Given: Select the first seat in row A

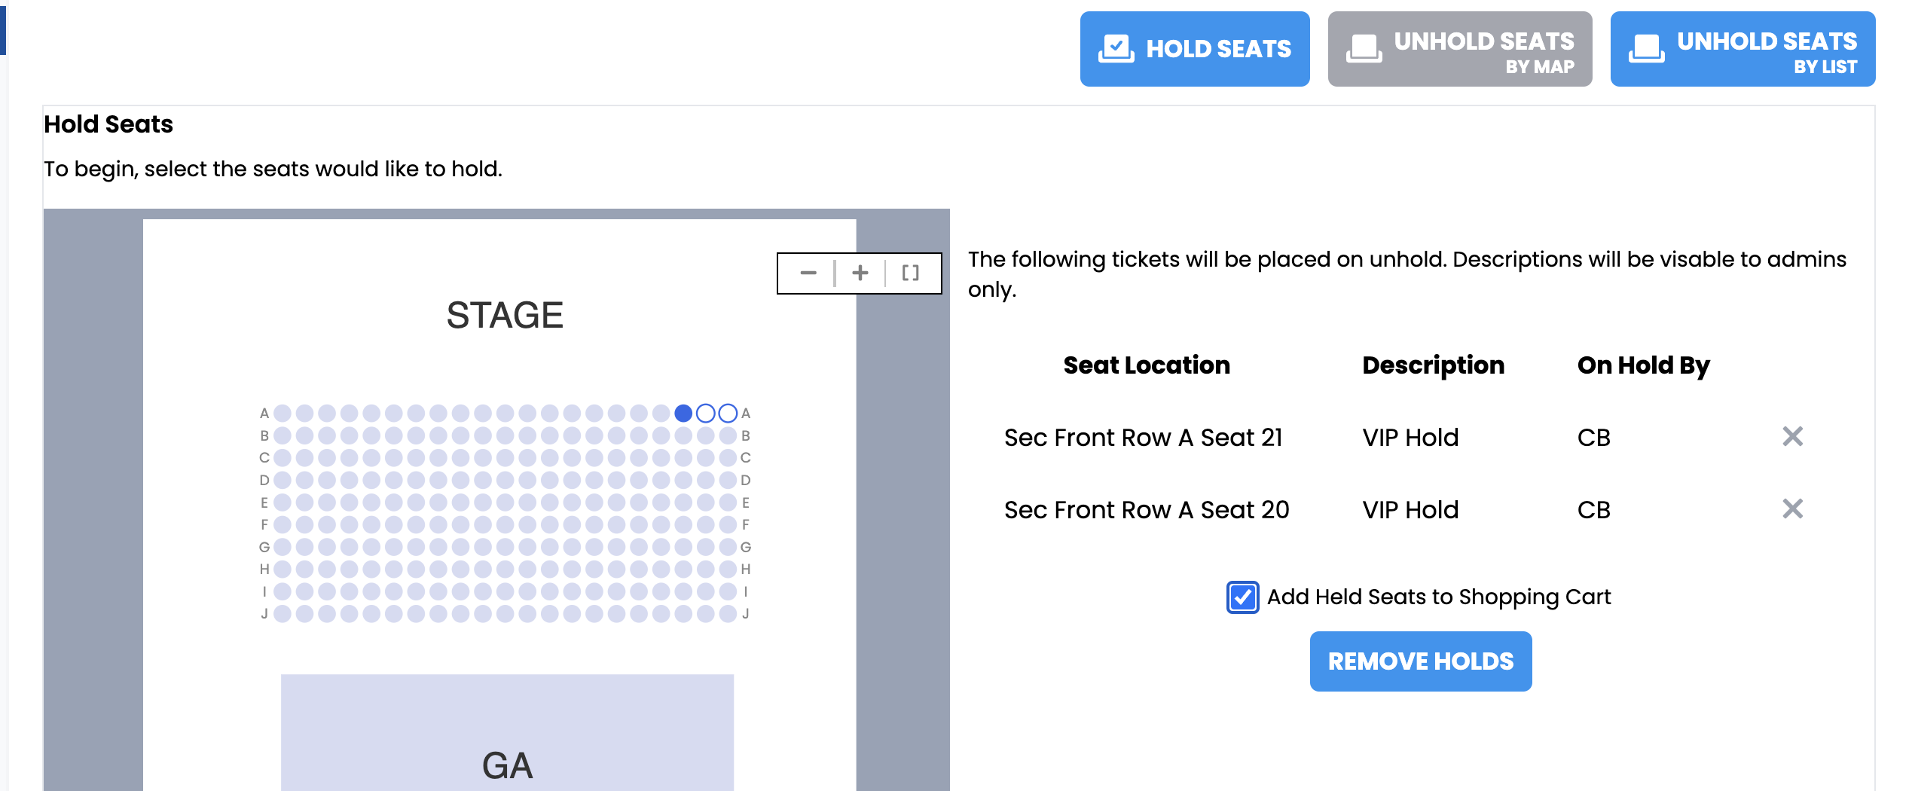Looking at the screenshot, I should click(283, 413).
